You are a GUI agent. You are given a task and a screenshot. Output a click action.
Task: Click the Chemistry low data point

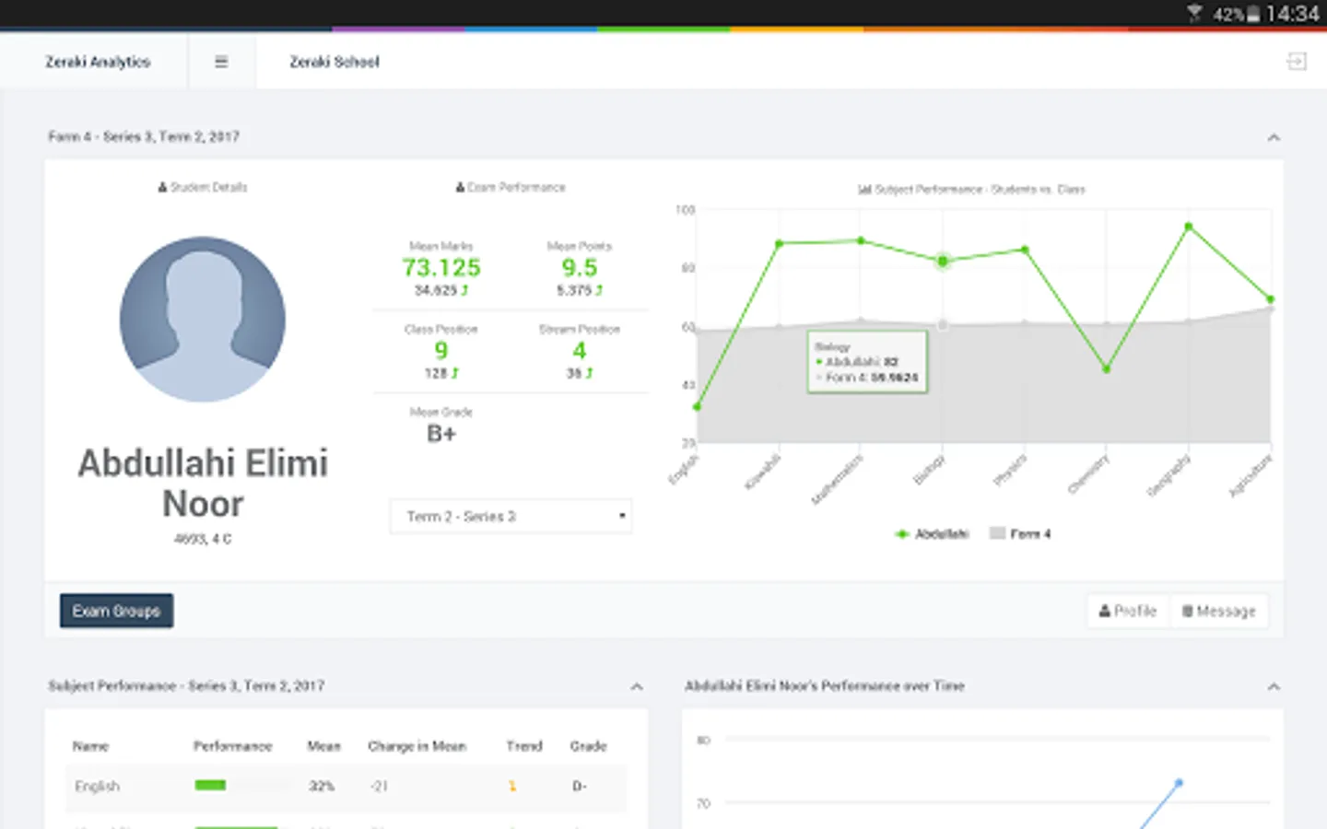pyautogui.click(x=1107, y=369)
